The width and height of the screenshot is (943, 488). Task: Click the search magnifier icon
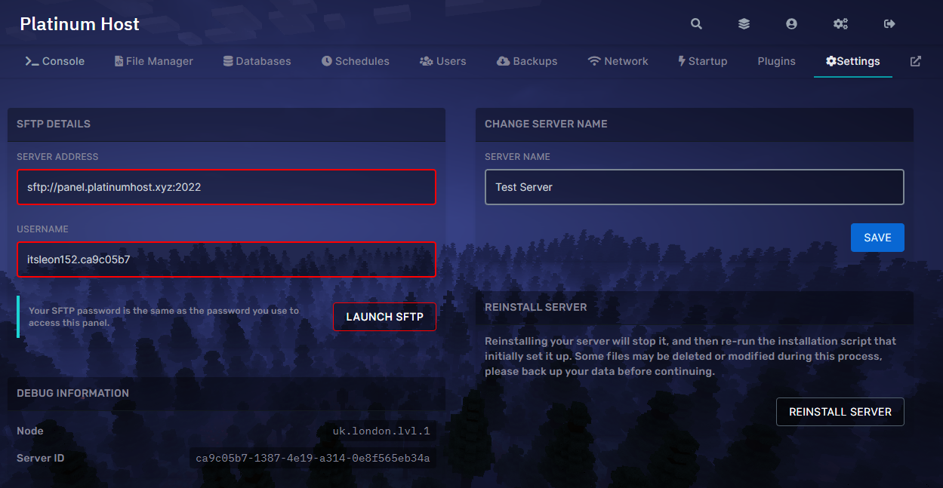coord(696,24)
